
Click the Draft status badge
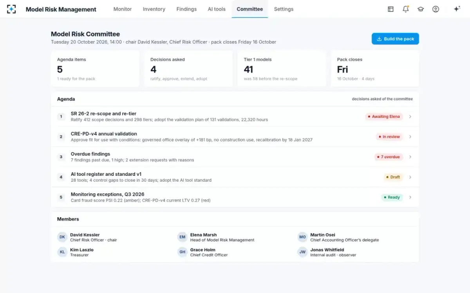(393, 177)
